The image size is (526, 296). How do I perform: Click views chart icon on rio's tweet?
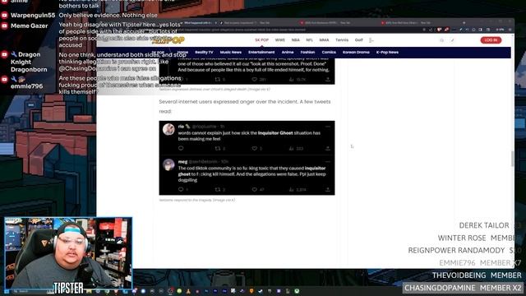coord(291,148)
